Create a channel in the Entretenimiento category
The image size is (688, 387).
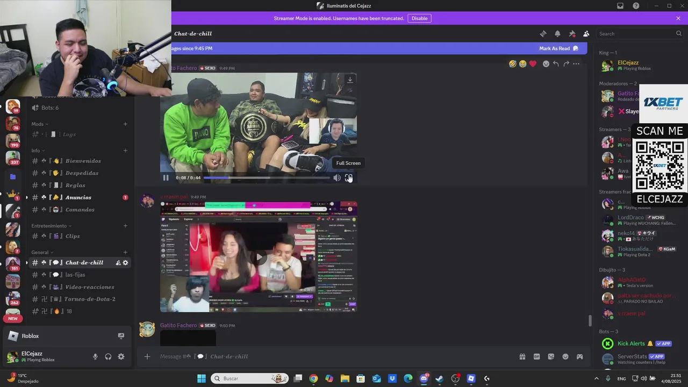pyautogui.click(x=125, y=226)
